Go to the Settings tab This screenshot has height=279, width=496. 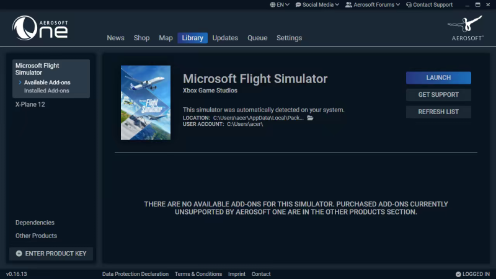tap(289, 38)
